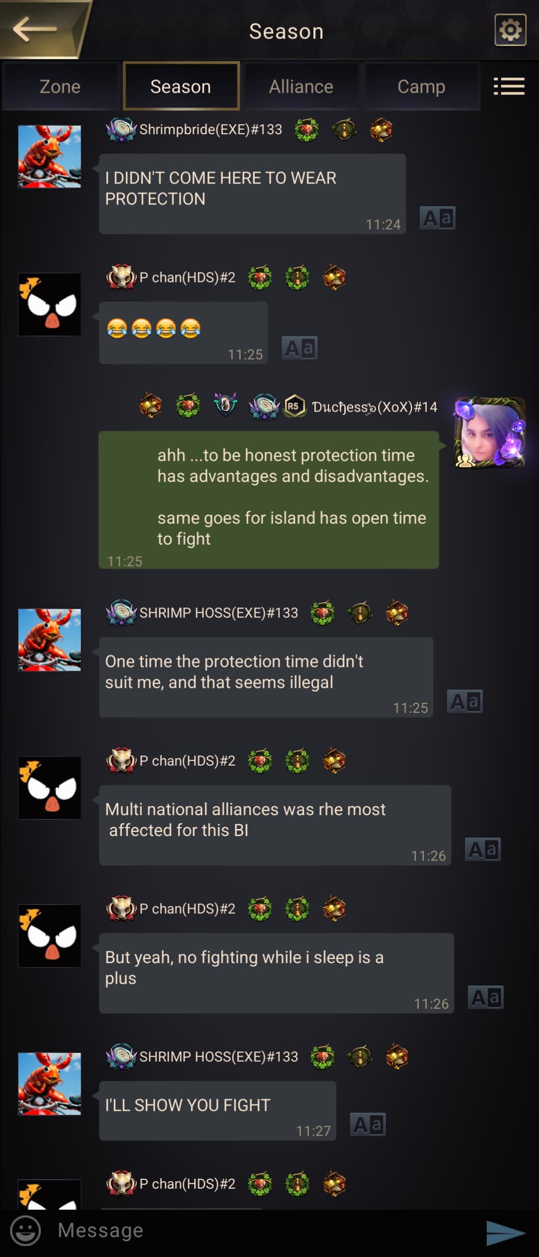
Task: Translate 'no fighting while i sleep' message
Action: (x=486, y=997)
